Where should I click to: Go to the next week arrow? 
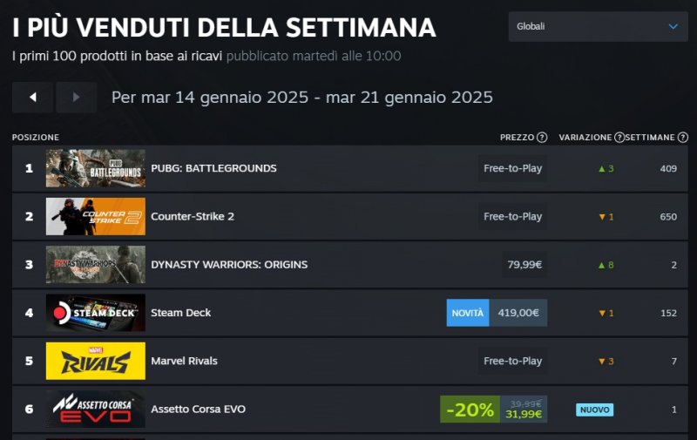(76, 97)
